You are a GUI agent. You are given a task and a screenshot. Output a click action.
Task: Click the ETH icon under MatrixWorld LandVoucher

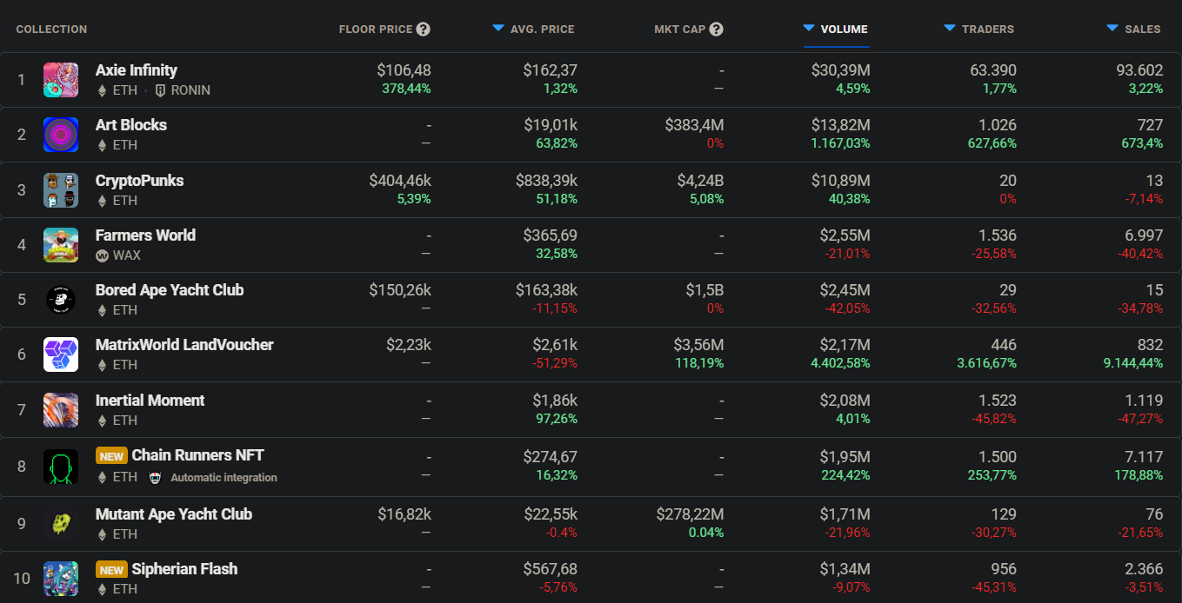coord(102,365)
